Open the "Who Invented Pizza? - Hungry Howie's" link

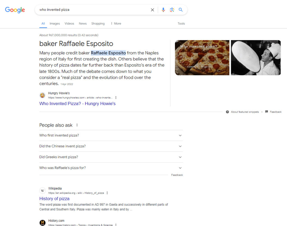coord(77,104)
